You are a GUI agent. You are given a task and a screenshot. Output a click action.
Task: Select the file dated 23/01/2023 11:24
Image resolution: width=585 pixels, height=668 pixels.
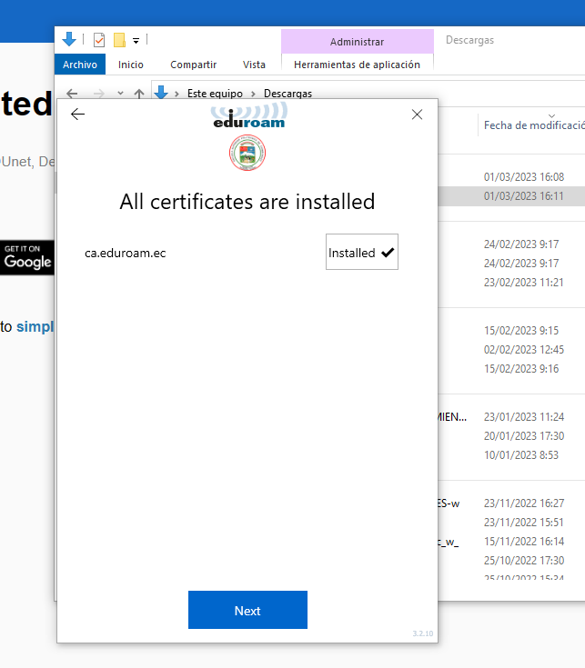point(524,416)
